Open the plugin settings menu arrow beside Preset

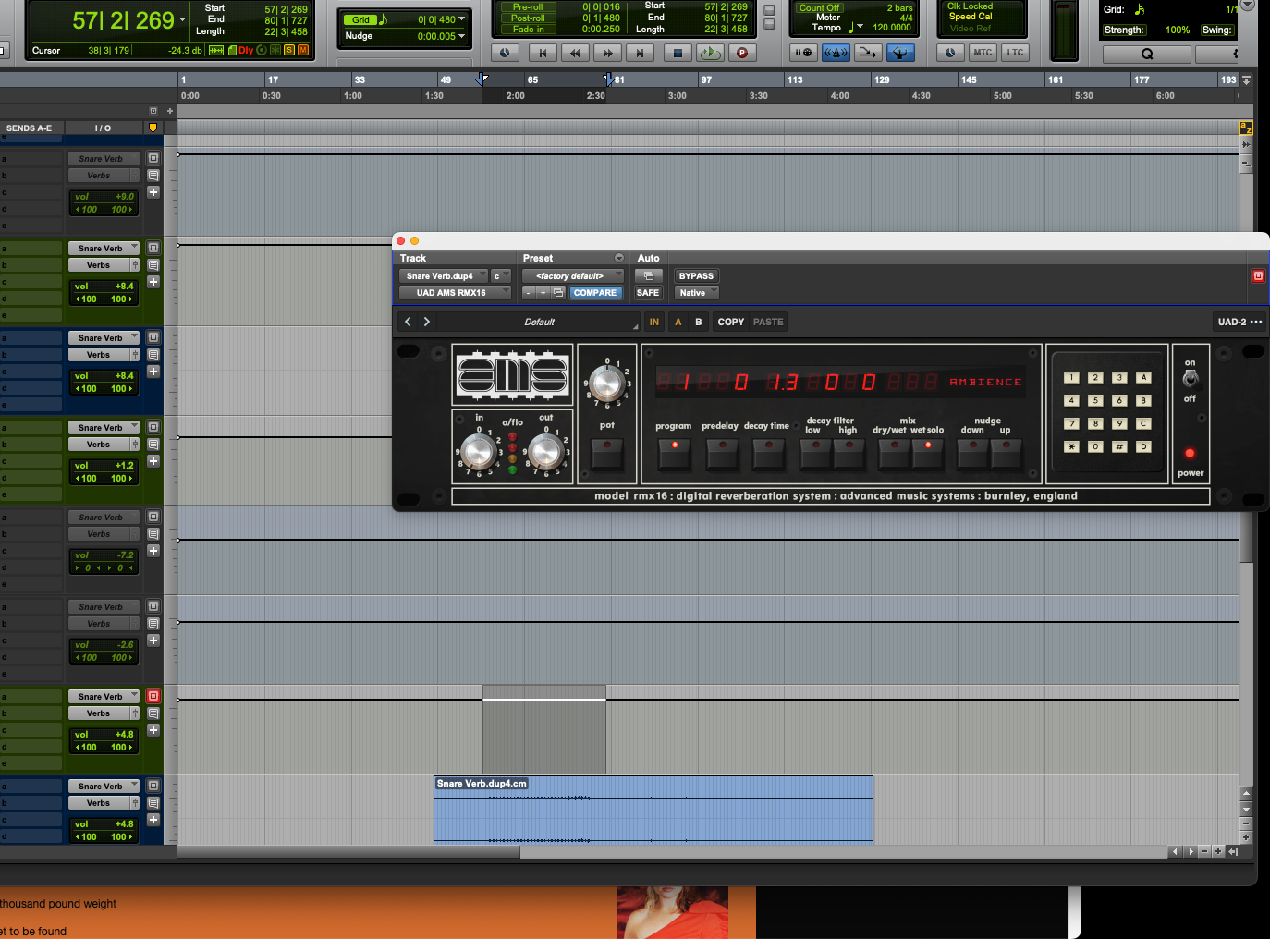619,259
